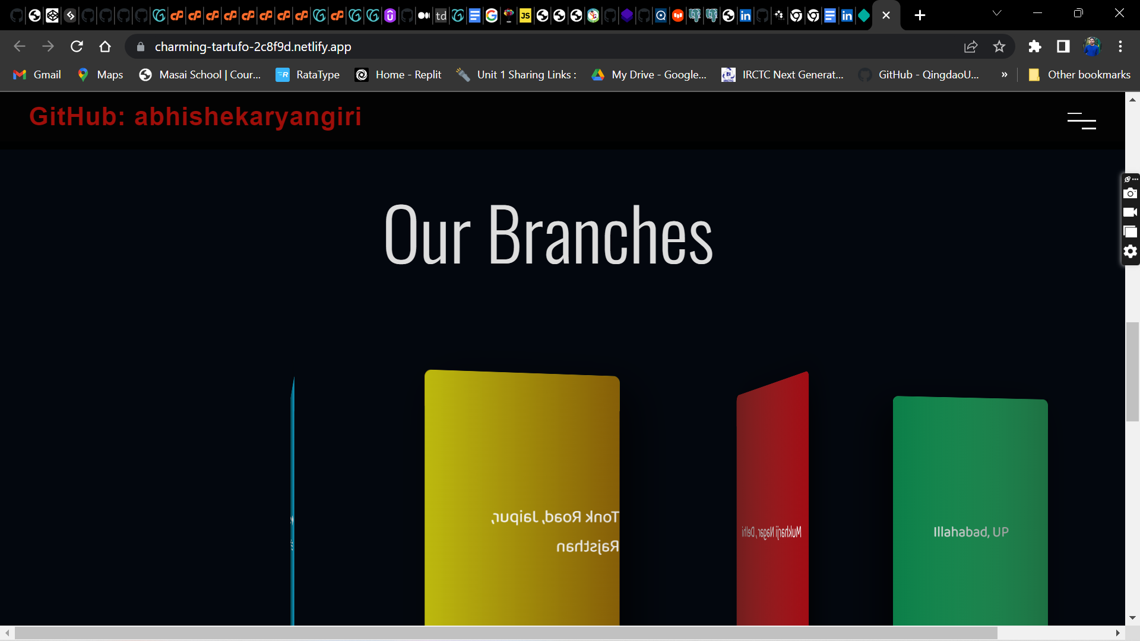Click the screenshot camera icon in the right side panel
Screen dimensions: 1140x641
[1130, 193]
